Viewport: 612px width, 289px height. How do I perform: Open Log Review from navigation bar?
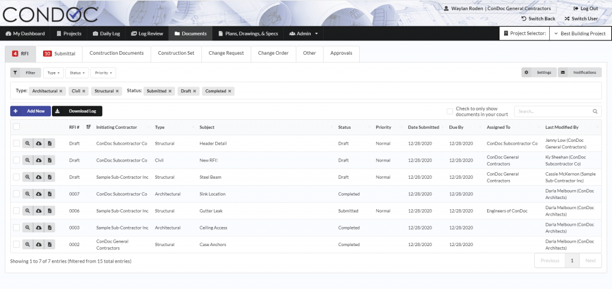[x=147, y=33]
